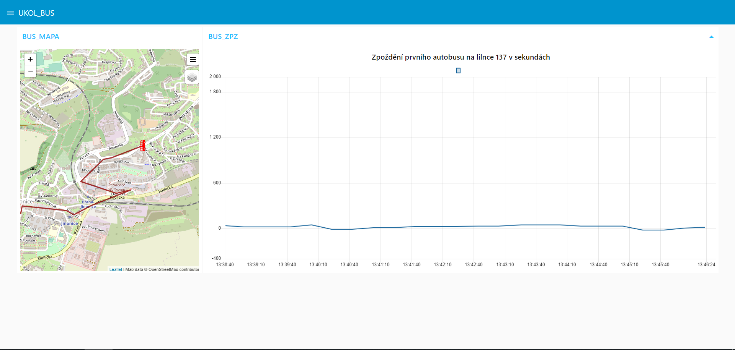Collapse the BUS_ZPZ panel
This screenshot has height=350, width=735.
[711, 37]
